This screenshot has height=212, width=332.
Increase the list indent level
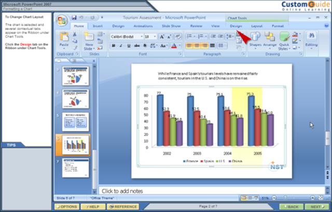pos(220,37)
